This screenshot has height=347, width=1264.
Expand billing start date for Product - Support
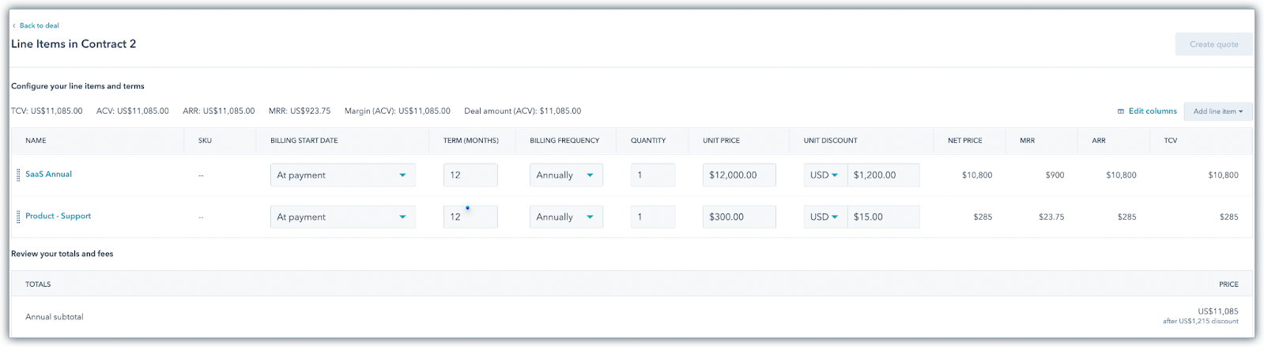[342, 217]
